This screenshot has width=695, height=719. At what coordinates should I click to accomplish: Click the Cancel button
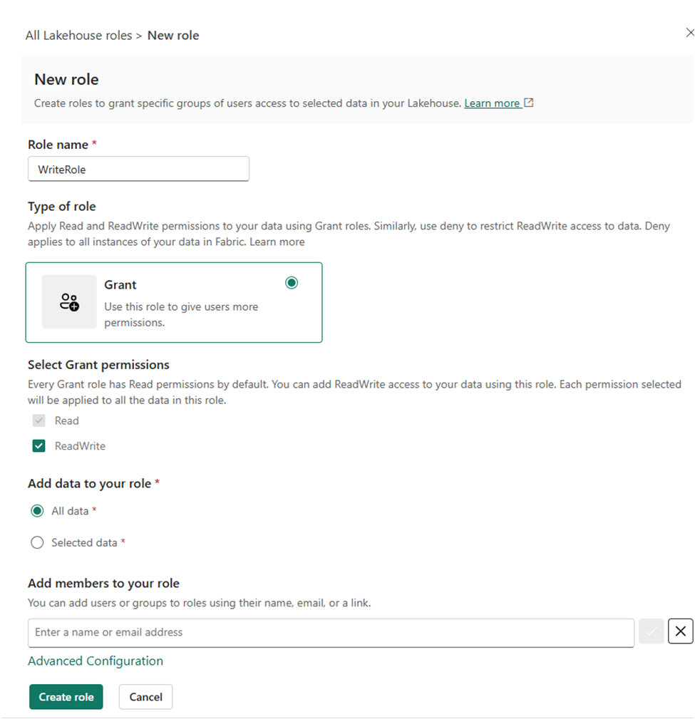coord(145,697)
